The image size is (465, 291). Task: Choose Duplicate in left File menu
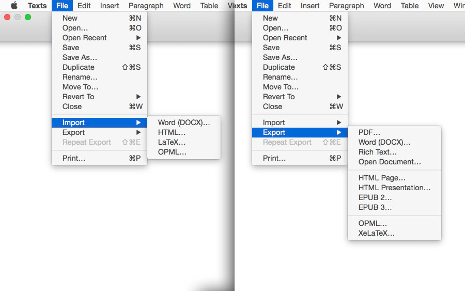(99, 67)
